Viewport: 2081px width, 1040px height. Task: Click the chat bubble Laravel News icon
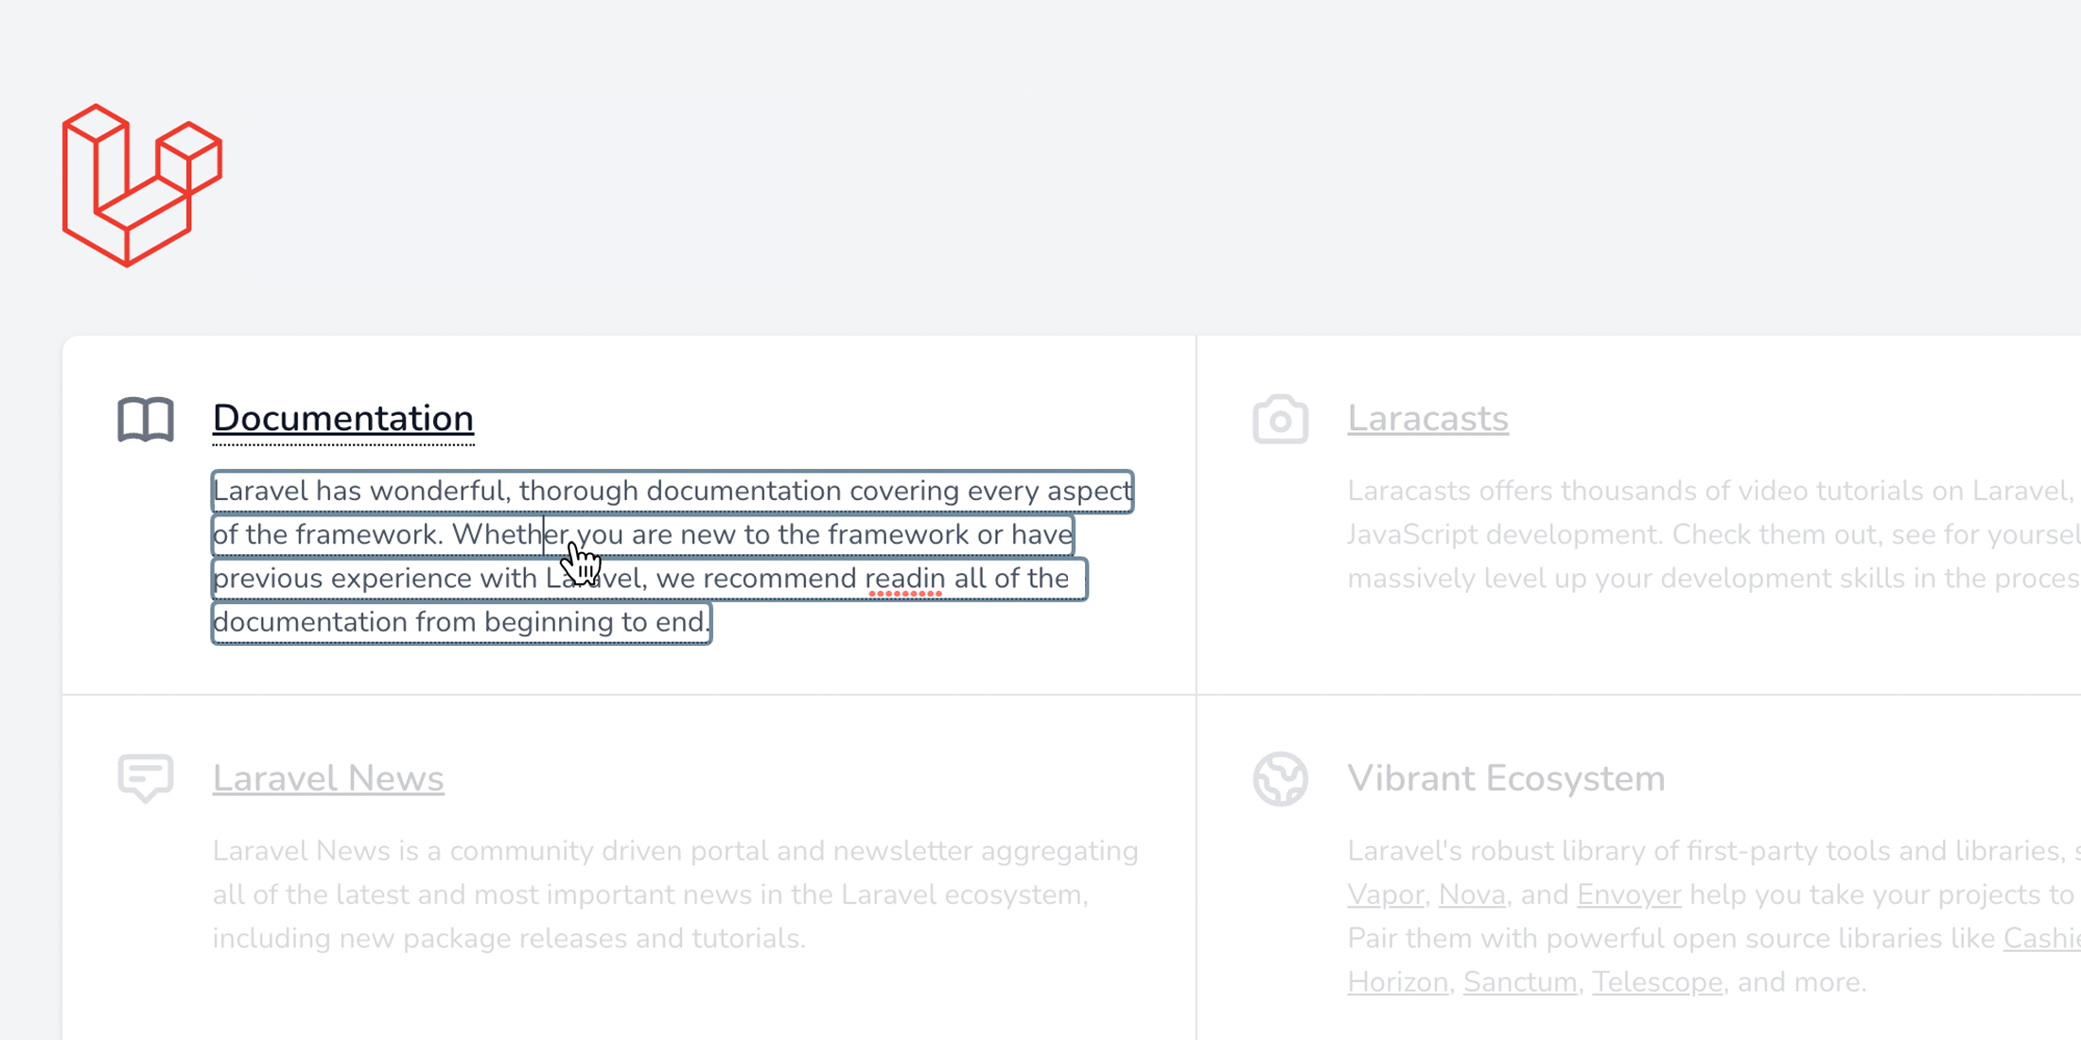point(146,778)
